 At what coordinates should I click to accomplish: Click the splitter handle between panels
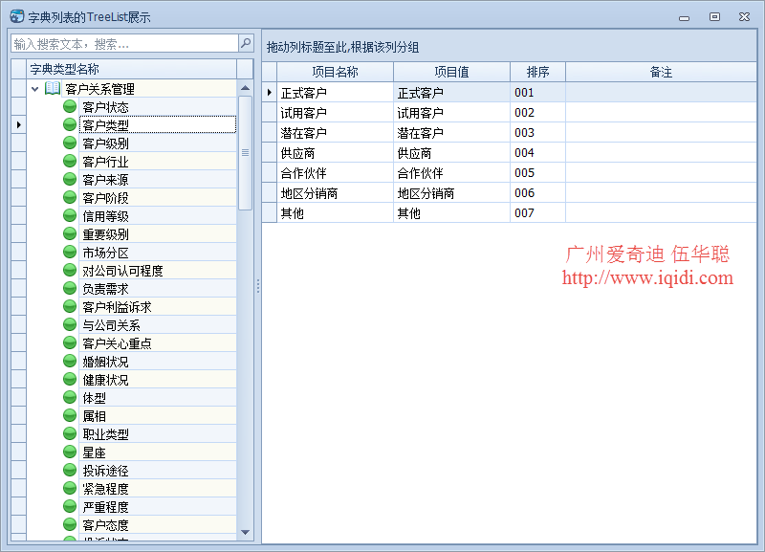click(x=257, y=286)
